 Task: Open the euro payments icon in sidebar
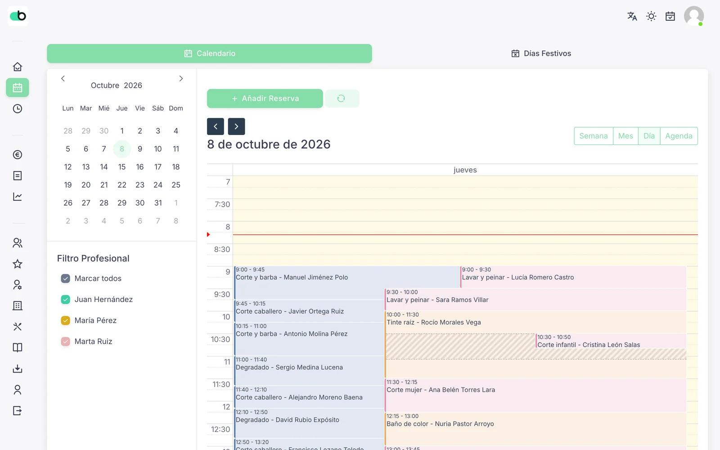[18, 155]
